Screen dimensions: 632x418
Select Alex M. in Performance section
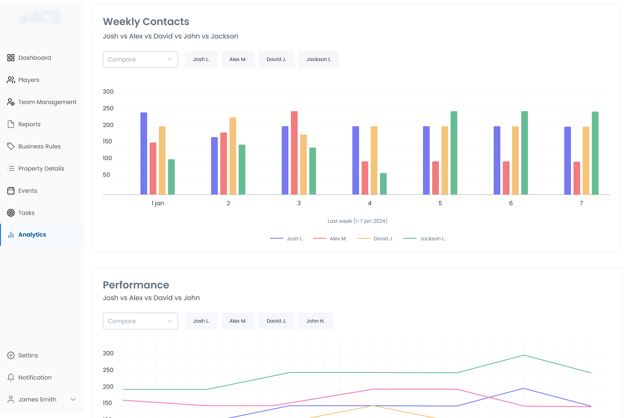click(x=238, y=321)
